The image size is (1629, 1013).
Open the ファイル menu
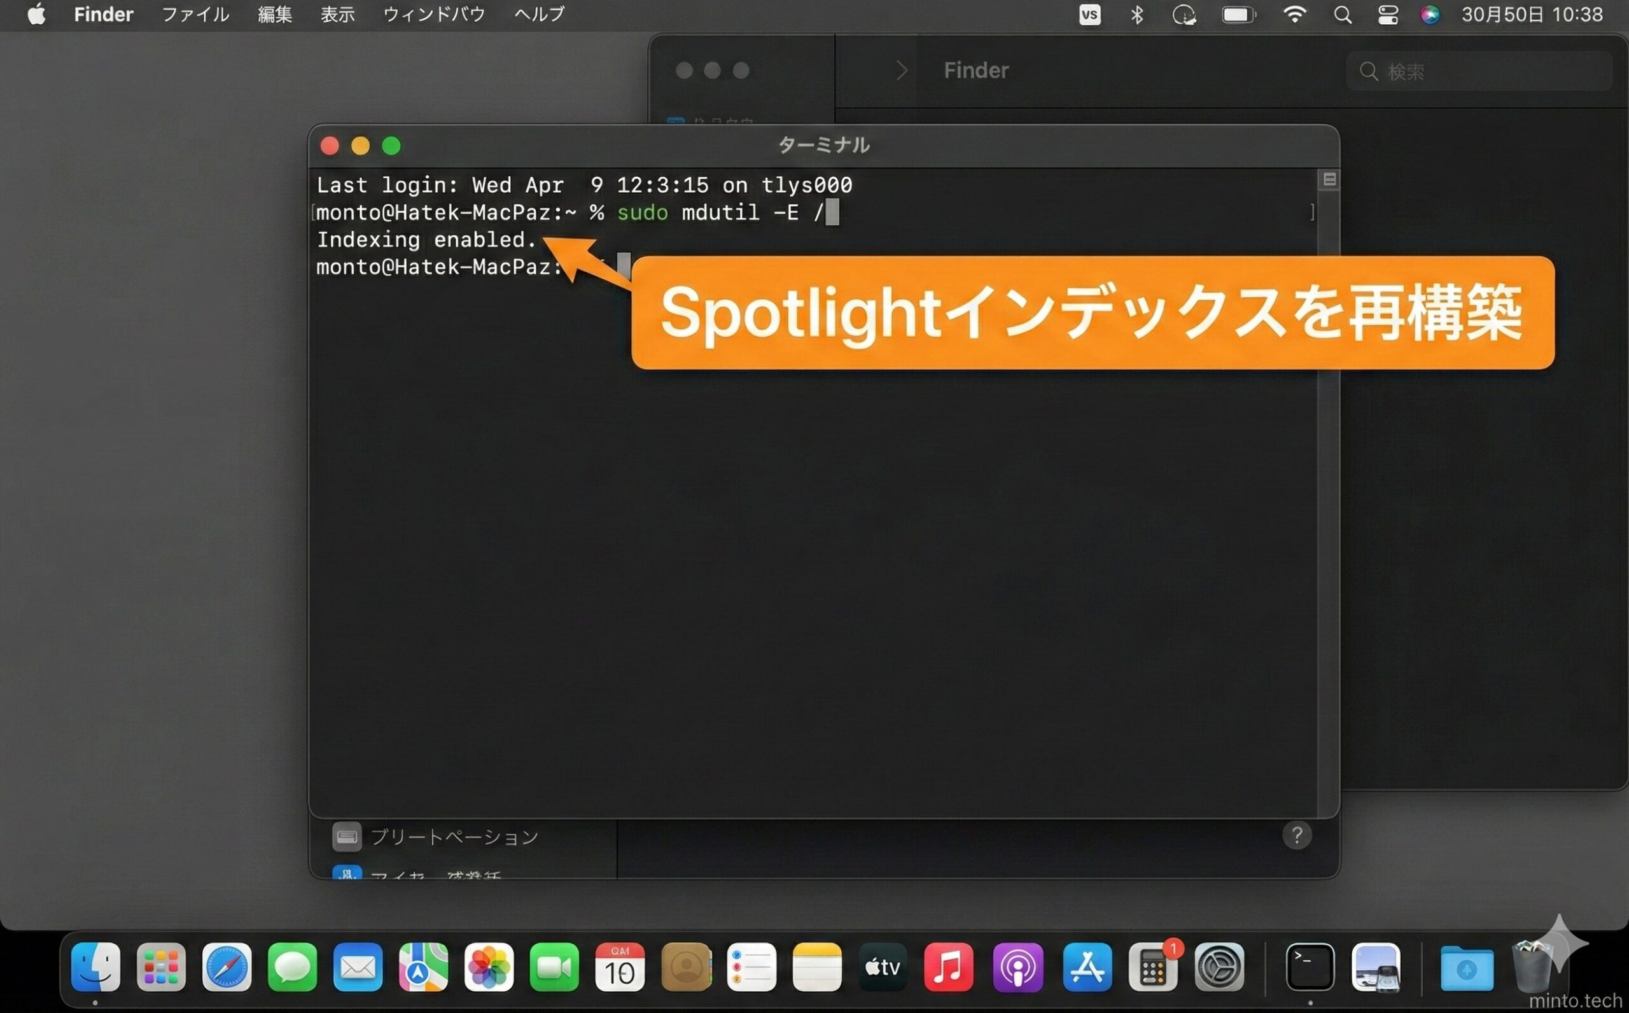195,14
